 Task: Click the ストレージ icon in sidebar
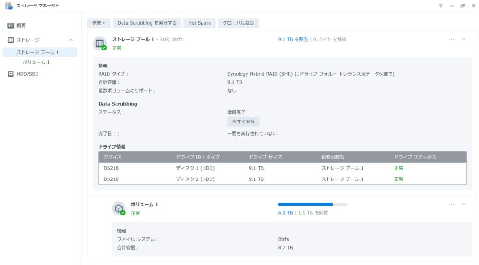(11, 40)
